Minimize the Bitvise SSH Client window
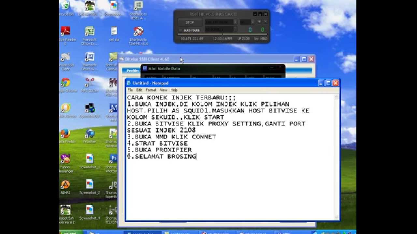The width and height of the screenshot is (417, 234). 297,59
